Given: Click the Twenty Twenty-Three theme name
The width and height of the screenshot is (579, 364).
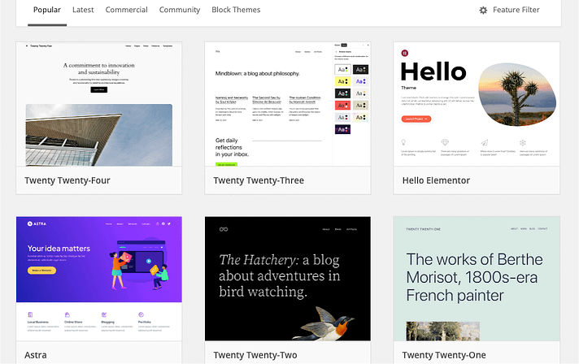Looking at the screenshot, I should pyautogui.click(x=259, y=180).
